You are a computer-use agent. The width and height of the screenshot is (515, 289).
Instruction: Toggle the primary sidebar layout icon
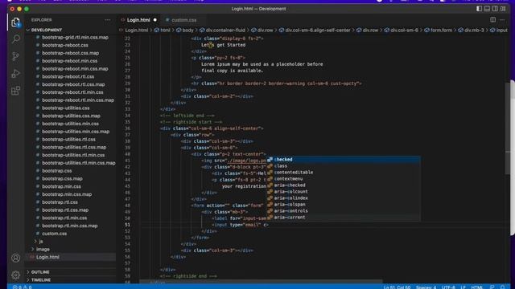pyautogui.click(x=480, y=9)
